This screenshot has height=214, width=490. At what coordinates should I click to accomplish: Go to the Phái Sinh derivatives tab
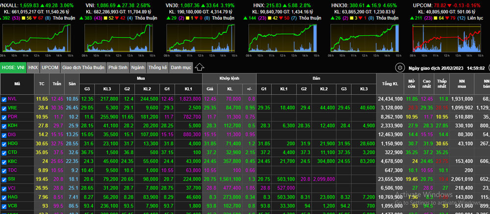coord(119,67)
